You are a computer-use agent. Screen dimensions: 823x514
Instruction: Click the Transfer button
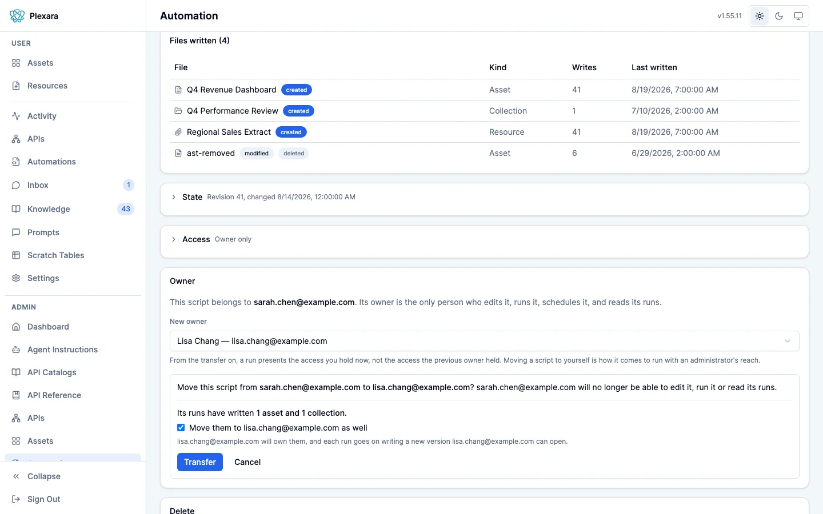pyautogui.click(x=200, y=462)
